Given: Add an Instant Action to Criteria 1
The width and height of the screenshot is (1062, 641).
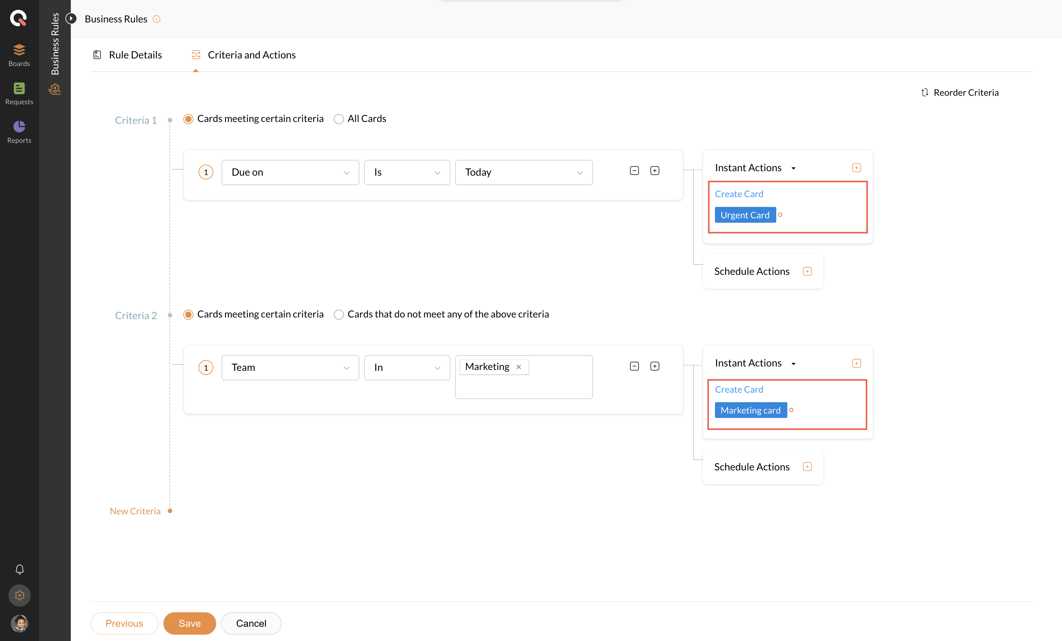Looking at the screenshot, I should (857, 168).
